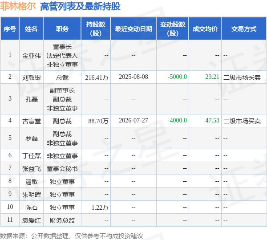Click the 216.41万 shareholding cell
The image size is (267, 240).
tap(97, 77)
